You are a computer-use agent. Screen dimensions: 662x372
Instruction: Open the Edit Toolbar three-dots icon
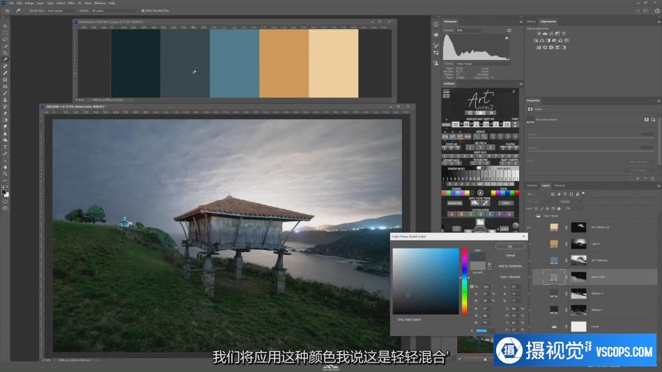[5, 180]
